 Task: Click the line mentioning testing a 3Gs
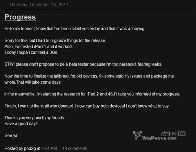(x=31, y=52)
